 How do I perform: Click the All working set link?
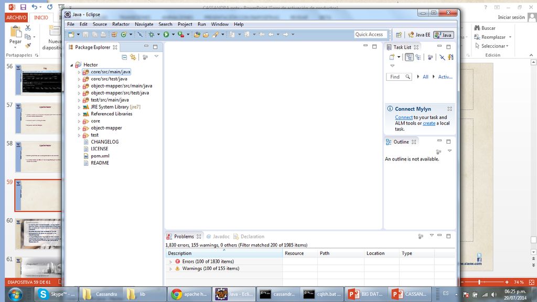[x=425, y=77]
